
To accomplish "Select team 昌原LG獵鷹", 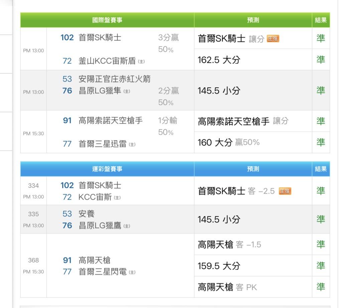I will pyautogui.click(x=100, y=225).
